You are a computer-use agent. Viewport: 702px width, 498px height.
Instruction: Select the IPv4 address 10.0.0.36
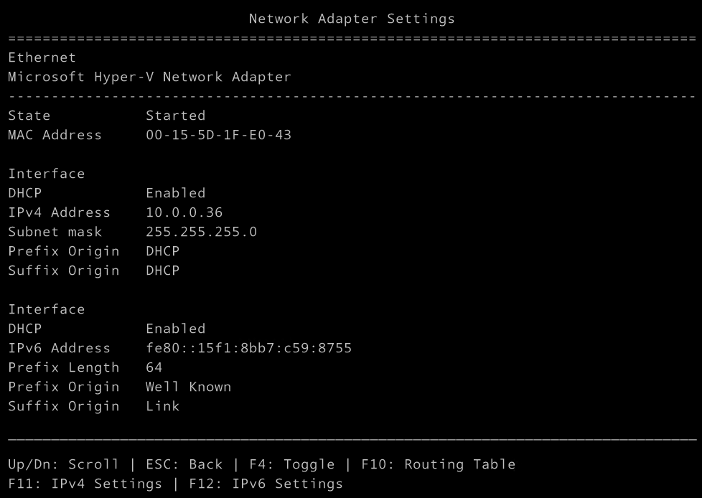[x=184, y=212]
